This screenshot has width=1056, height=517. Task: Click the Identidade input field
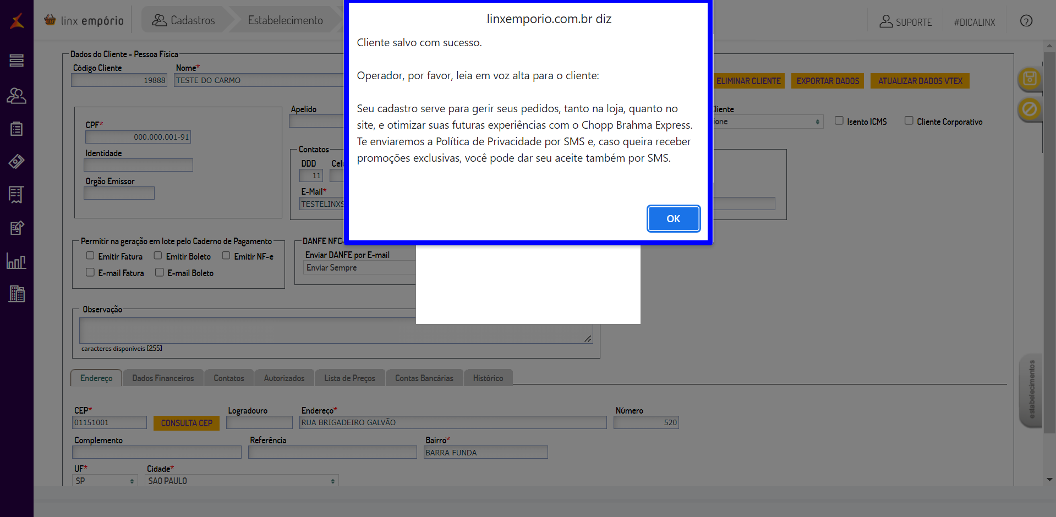[x=138, y=165]
